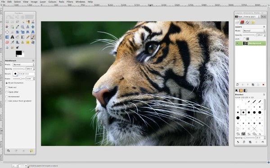Image resolution: width=270 pixels, height=168 pixels.
Task: Select the Flip tool
Action: coord(7,37)
